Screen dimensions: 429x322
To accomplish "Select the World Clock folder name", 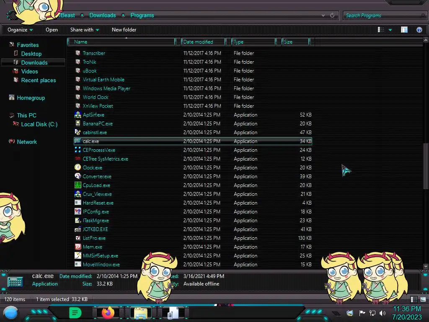I will pos(96,97).
